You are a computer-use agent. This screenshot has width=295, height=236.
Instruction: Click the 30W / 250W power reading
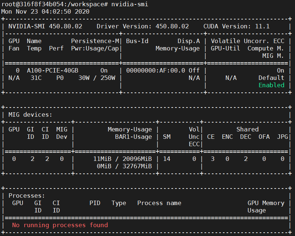click(x=96, y=78)
